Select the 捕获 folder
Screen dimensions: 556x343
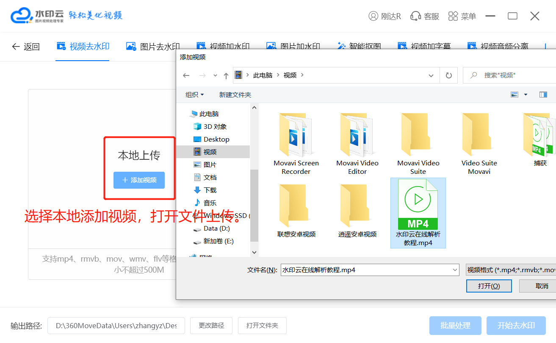coord(540,140)
